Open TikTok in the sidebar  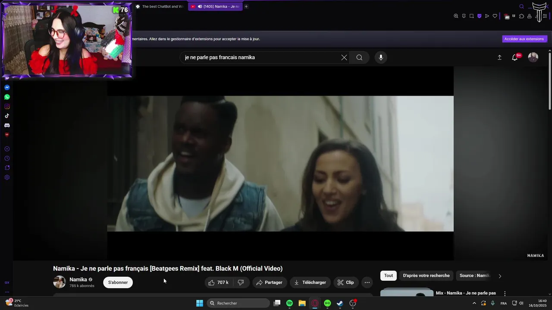point(7,116)
